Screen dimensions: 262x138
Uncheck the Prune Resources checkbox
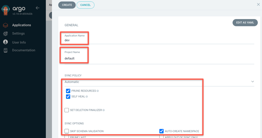click(68, 91)
